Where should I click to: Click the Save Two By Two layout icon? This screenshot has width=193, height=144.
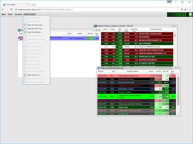click(x=25, y=36)
